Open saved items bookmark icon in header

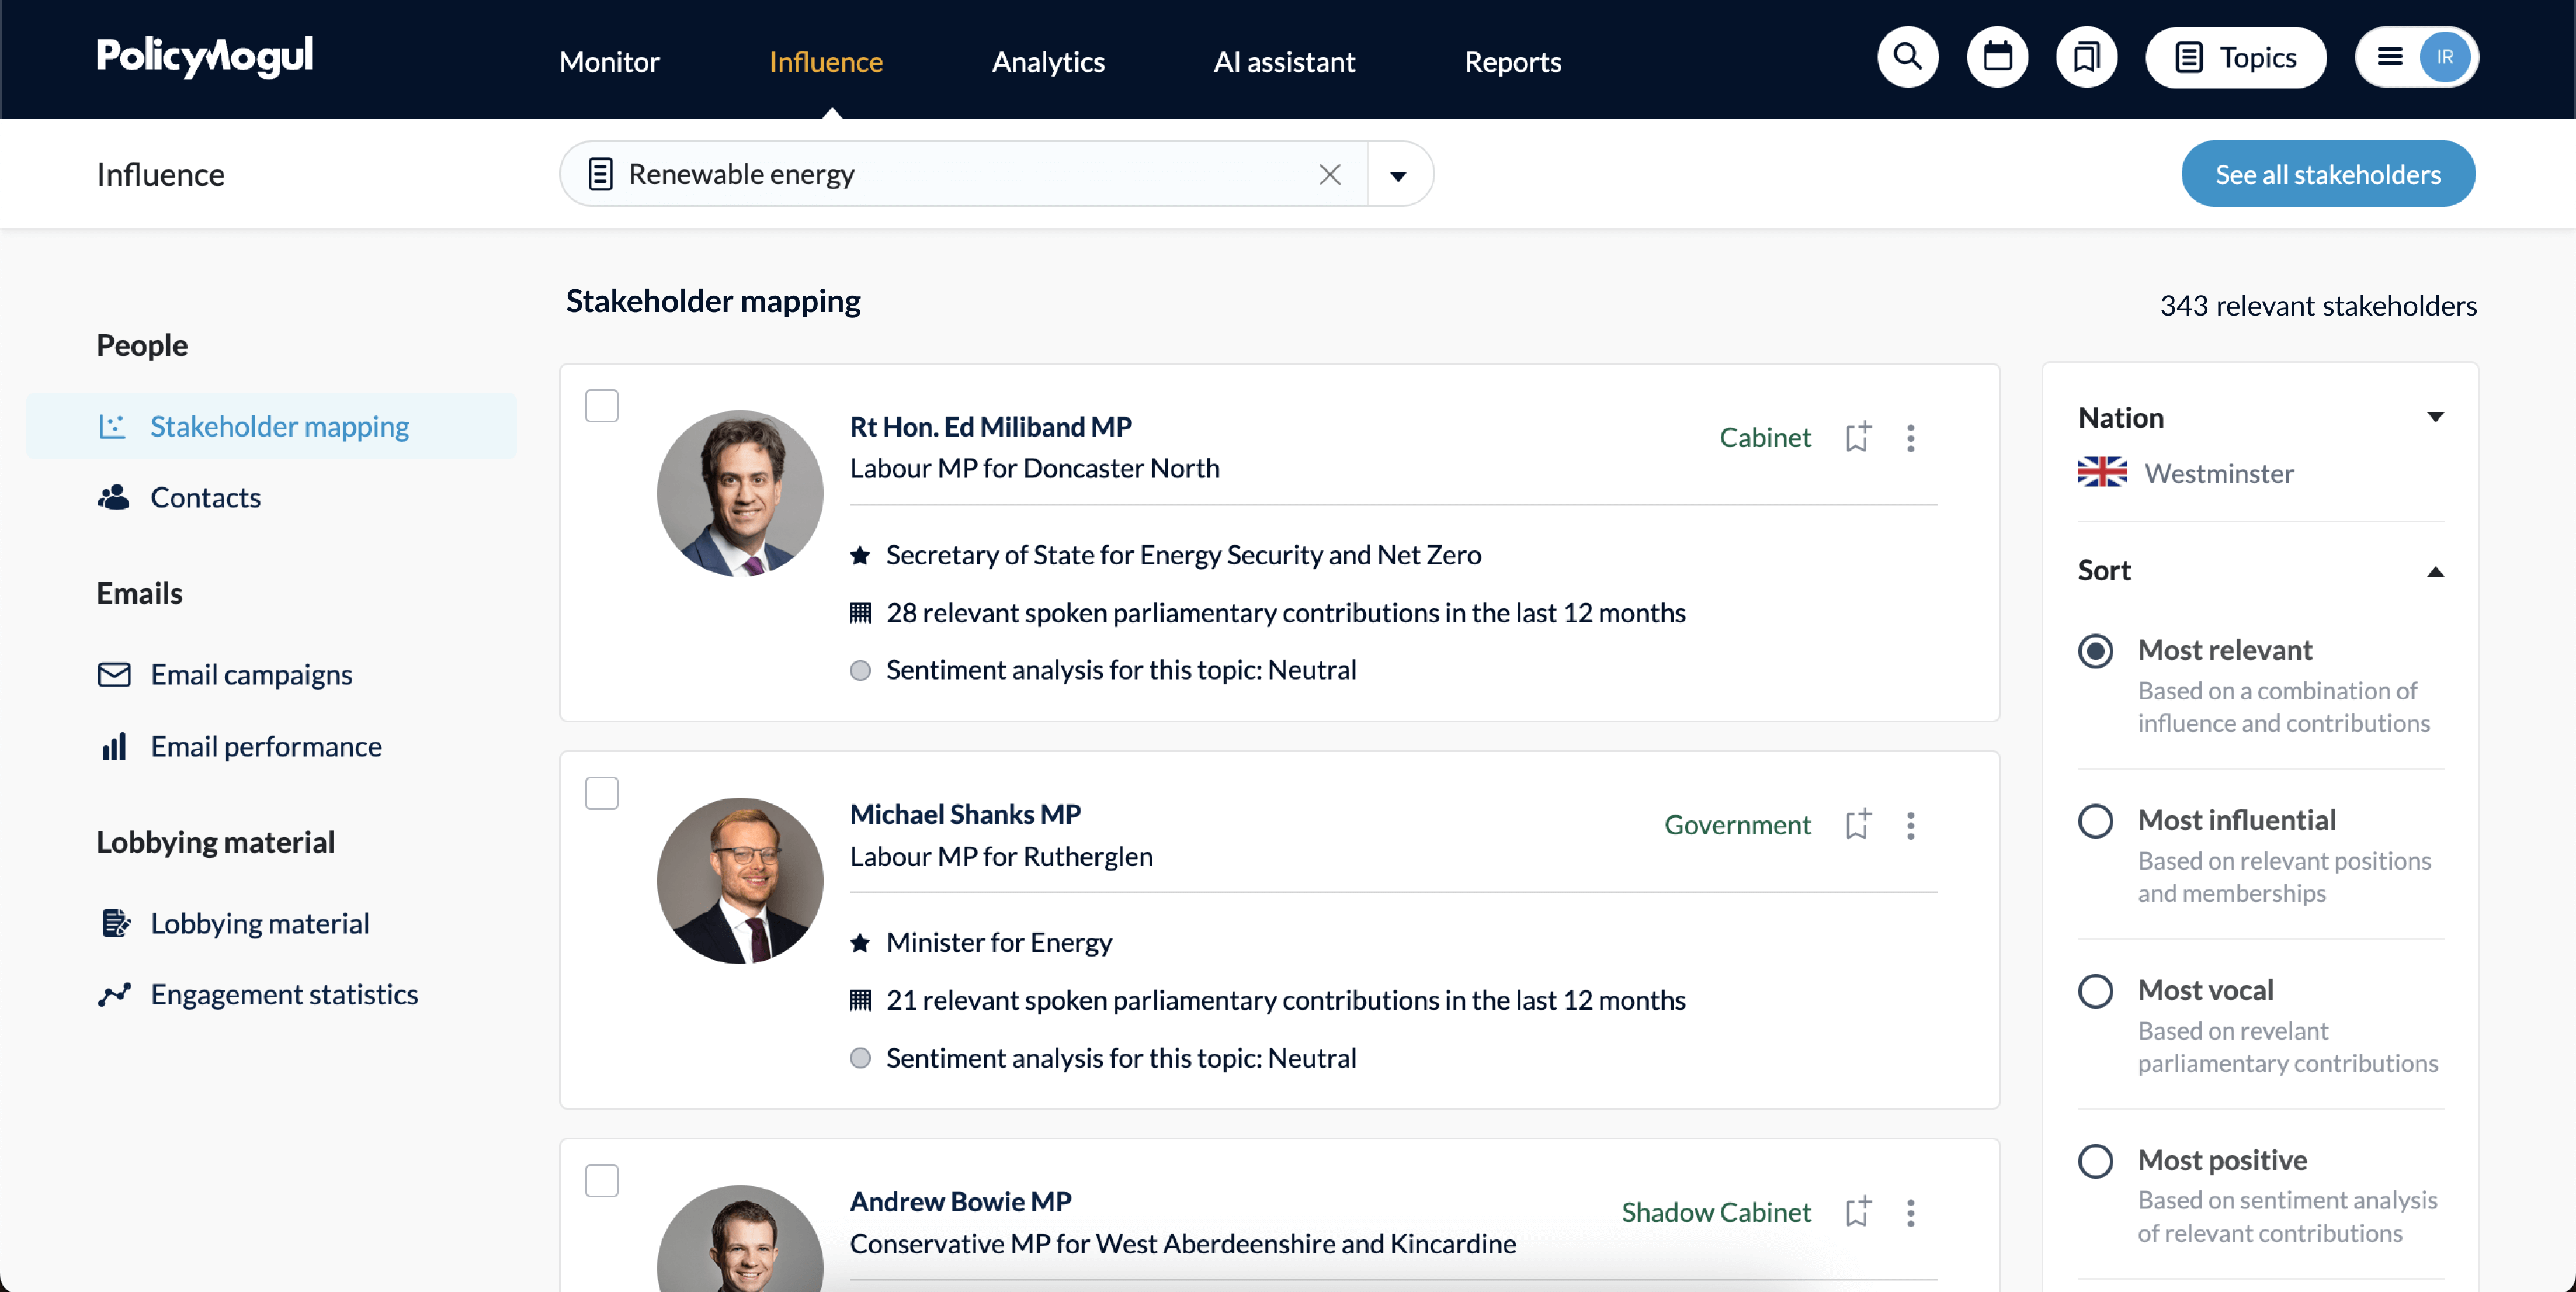click(2086, 58)
